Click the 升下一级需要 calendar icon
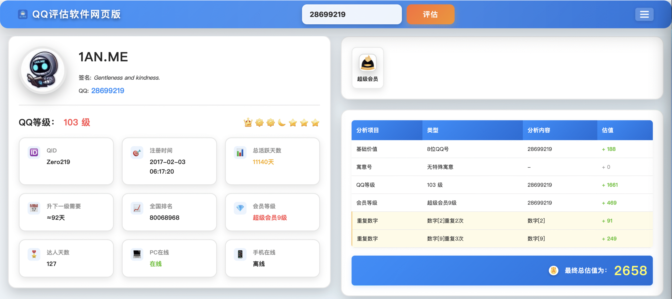 pyautogui.click(x=34, y=208)
